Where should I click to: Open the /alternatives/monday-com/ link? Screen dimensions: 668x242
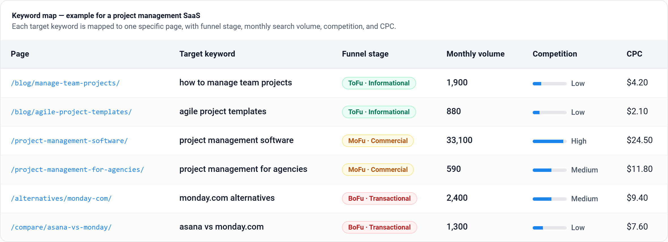(x=61, y=198)
